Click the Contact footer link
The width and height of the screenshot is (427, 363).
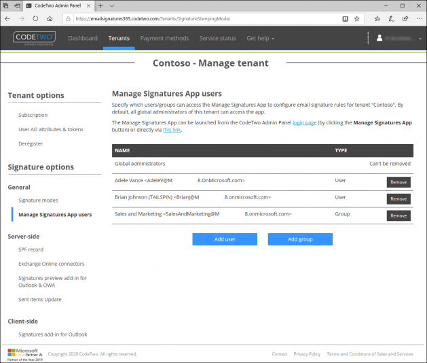click(x=280, y=354)
